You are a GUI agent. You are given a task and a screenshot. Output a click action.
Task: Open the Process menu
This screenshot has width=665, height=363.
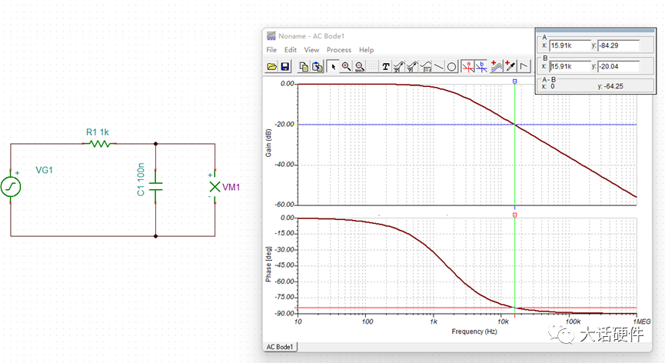(339, 50)
